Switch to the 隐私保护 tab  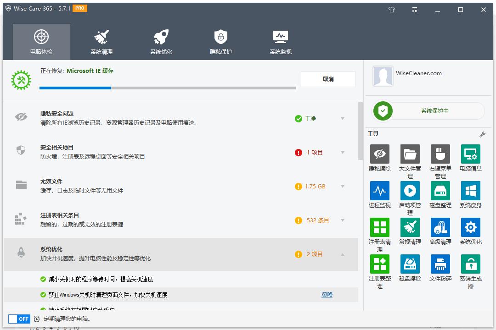click(x=220, y=42)
